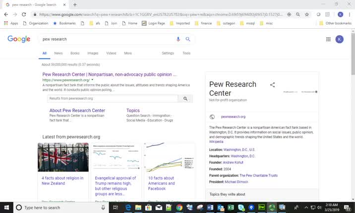Open the search Tools option

[186, 53]
